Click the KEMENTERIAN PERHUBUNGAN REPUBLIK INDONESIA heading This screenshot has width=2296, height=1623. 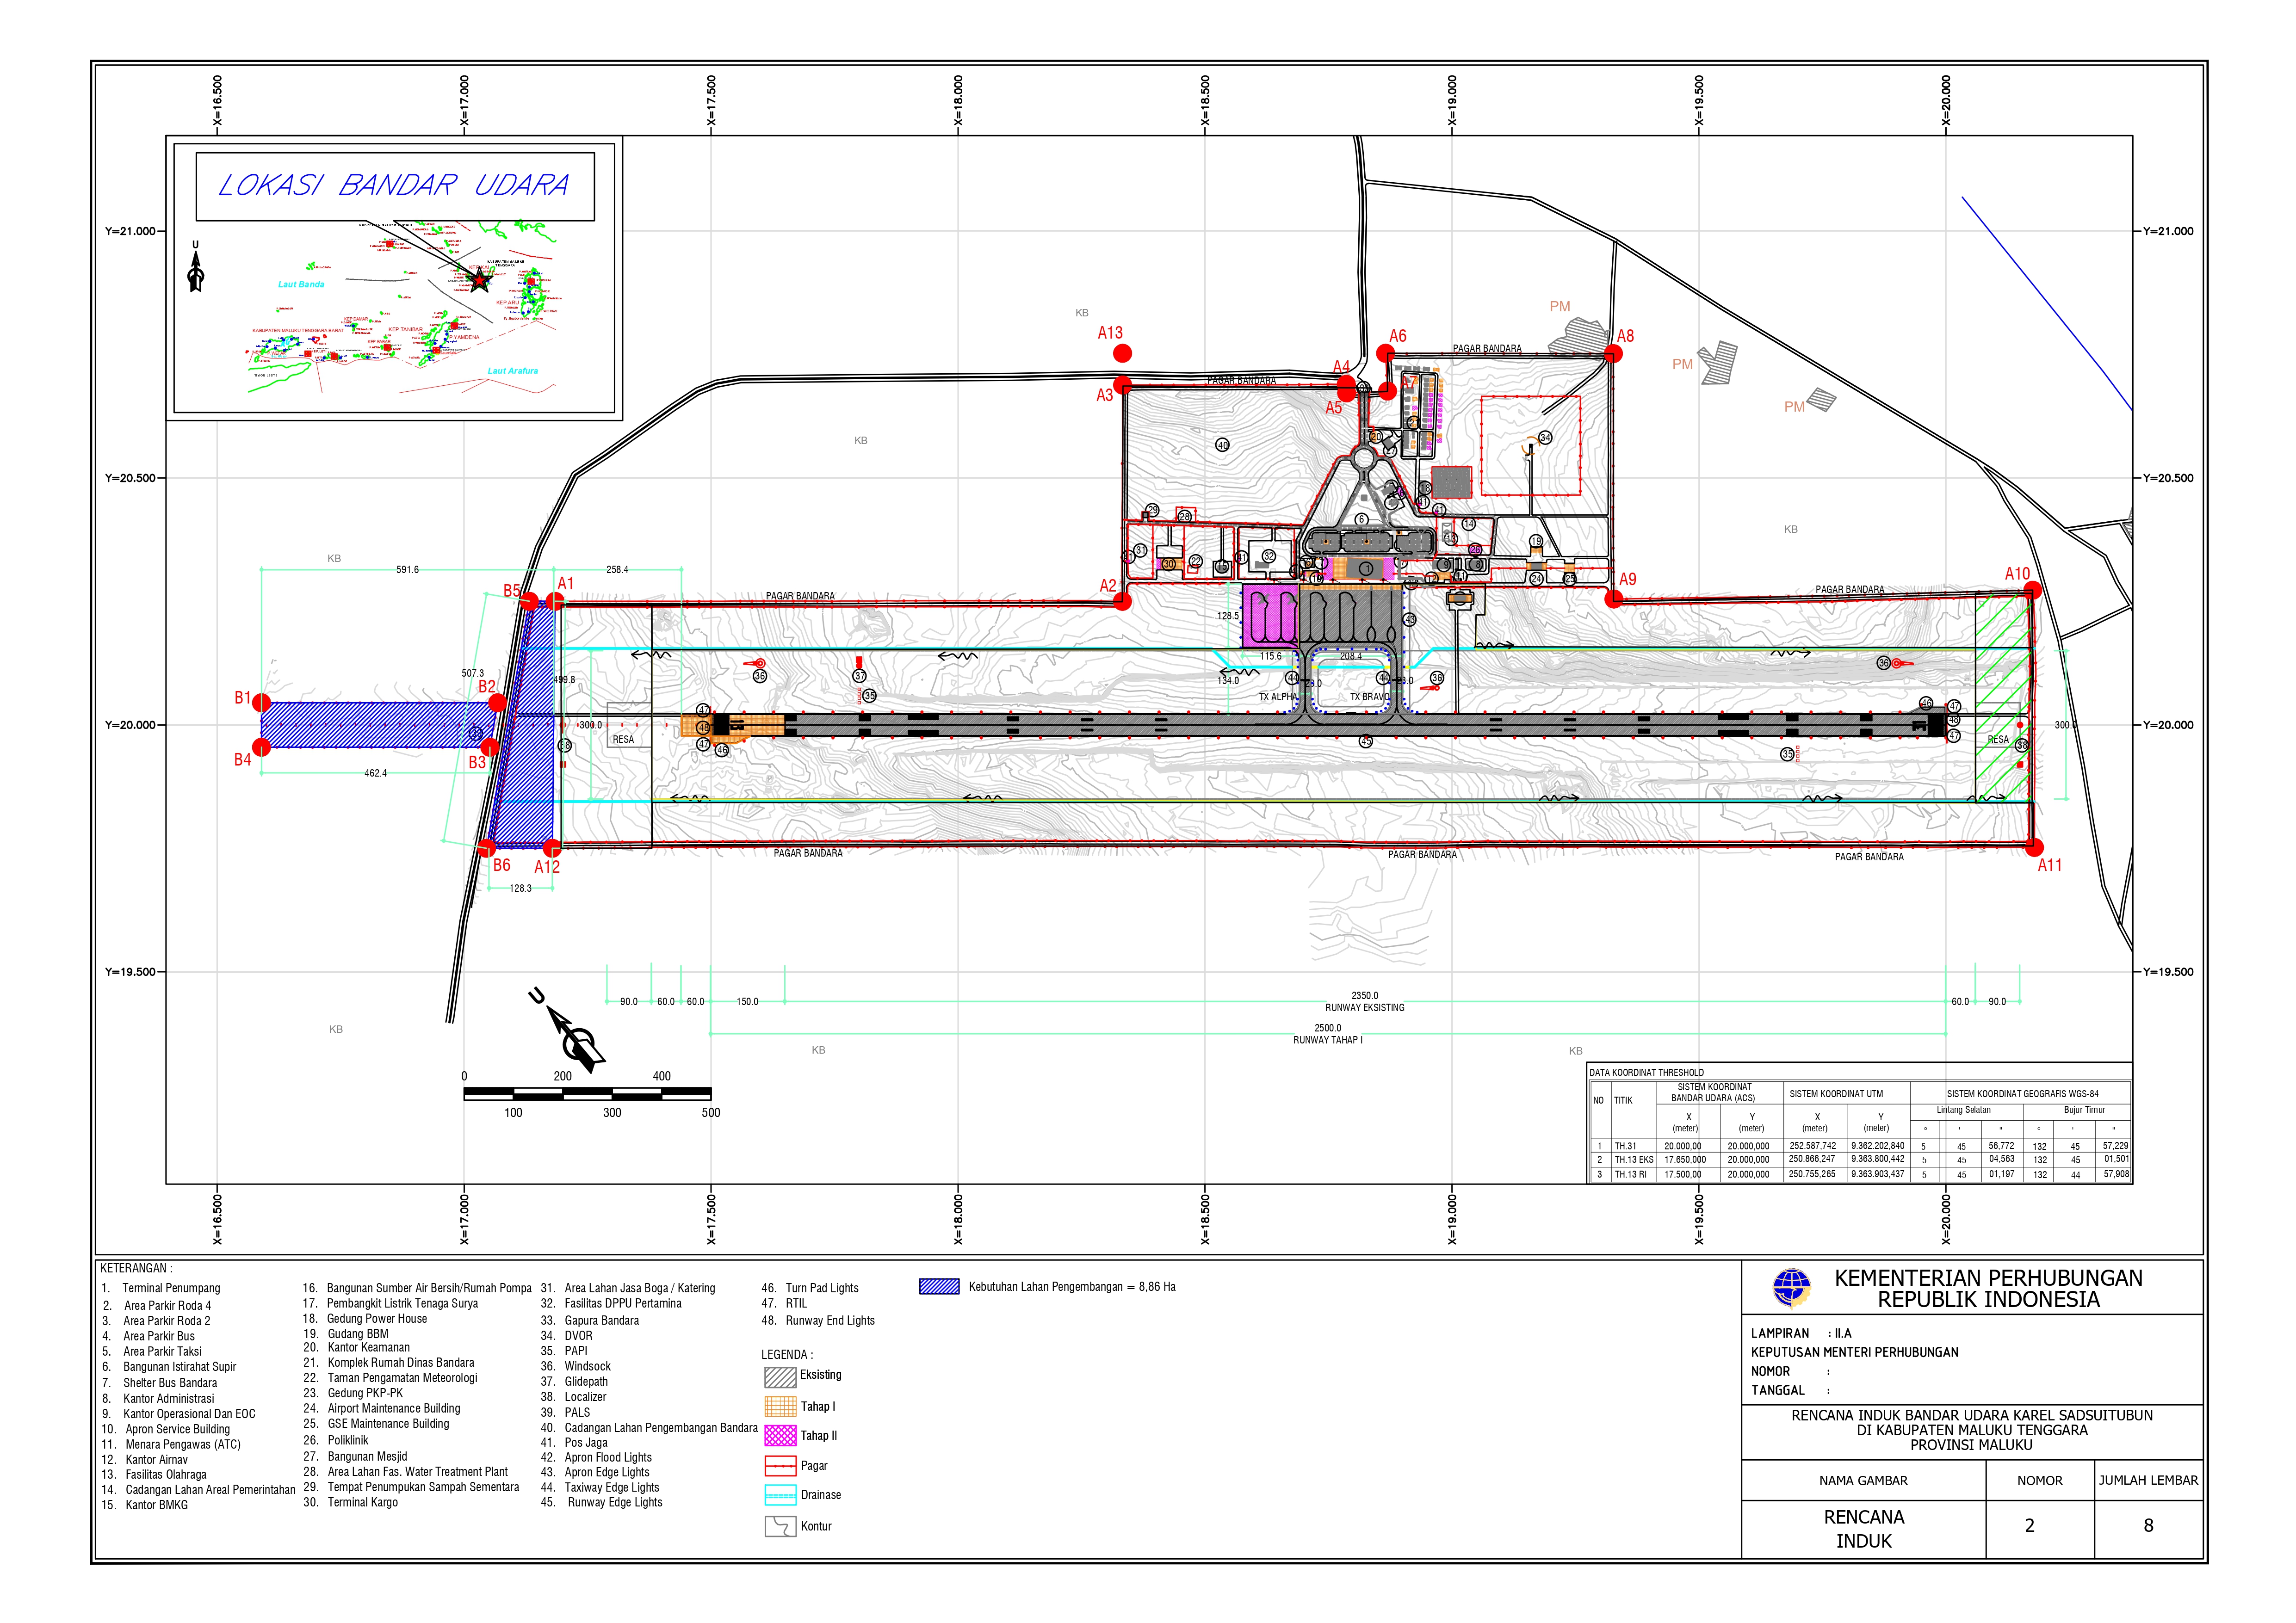pyautogui.click(x=1989, y=1289)
